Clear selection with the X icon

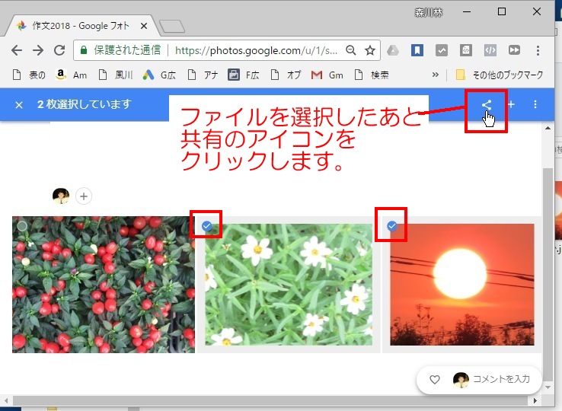(x=19, y=104)
